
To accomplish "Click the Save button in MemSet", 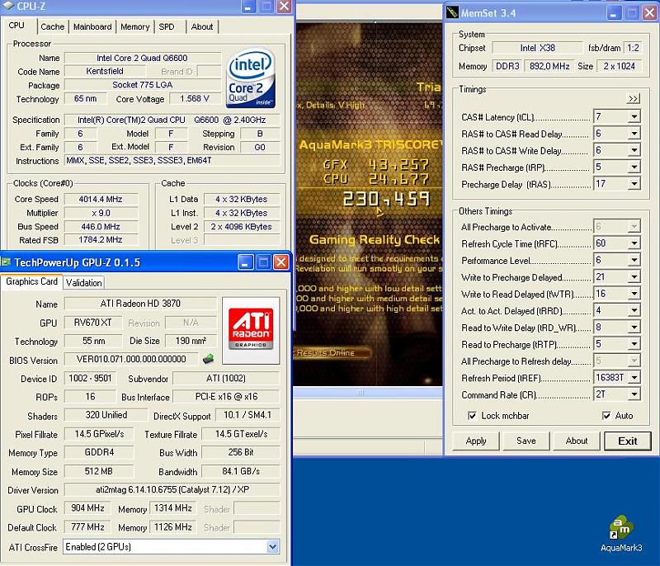I will pyautogui.click(x=526, y=441).
